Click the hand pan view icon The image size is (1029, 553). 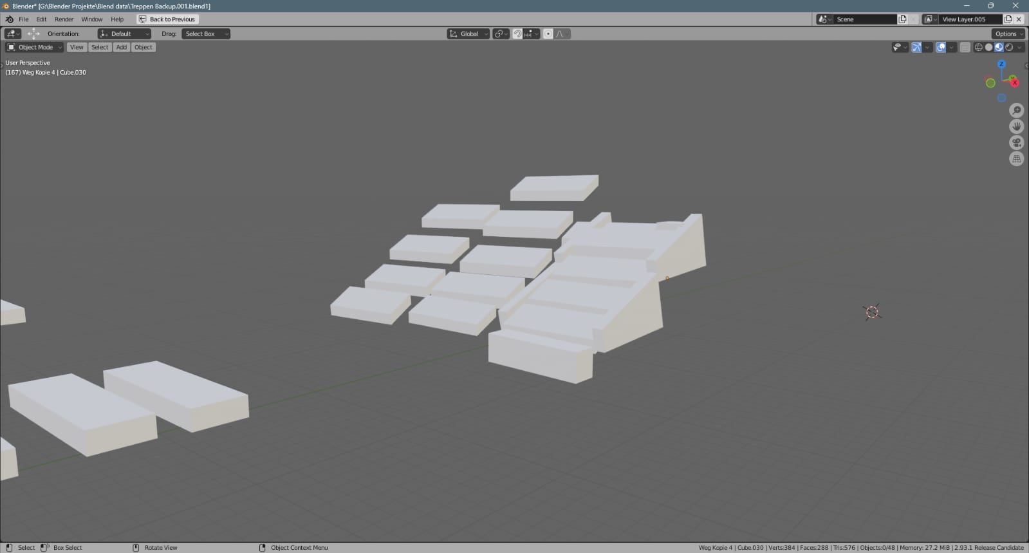click(1016, 127)
